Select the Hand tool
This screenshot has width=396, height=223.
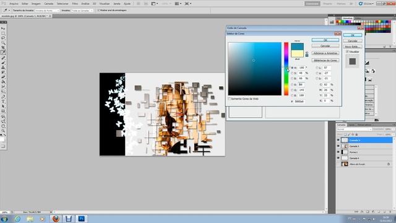3,126
